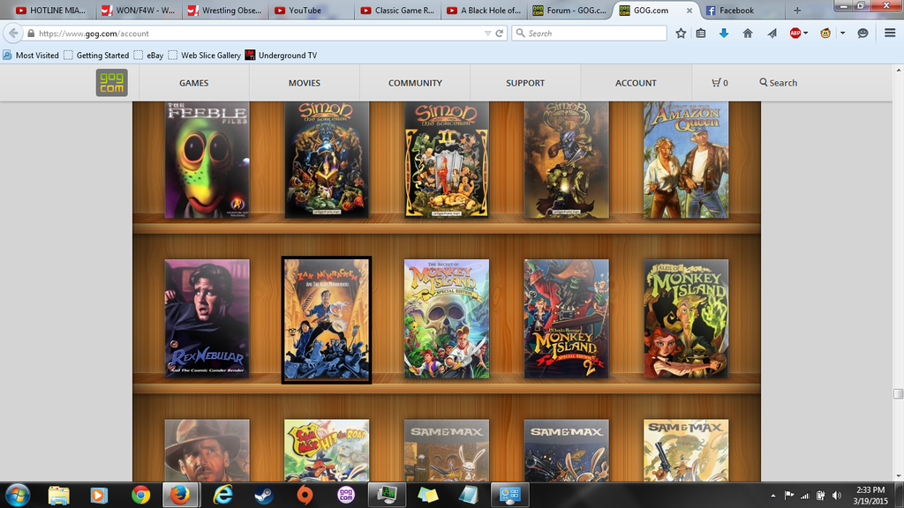Image resolution: width=904 pixels, height=508 pixels.
Task: Open Windows Media Player taskbar icon
Action: pos(99,496)
